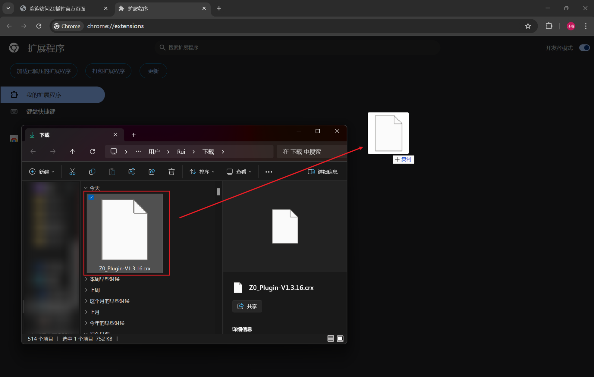Screen dimensions: 594x377
Task: Open the 排序 sort dropdown
Action: tap(202, 172)
